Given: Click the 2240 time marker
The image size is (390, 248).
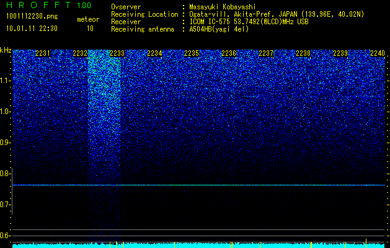Looking at the screenshot, I should pyautogui.click(x=378, y=53).
